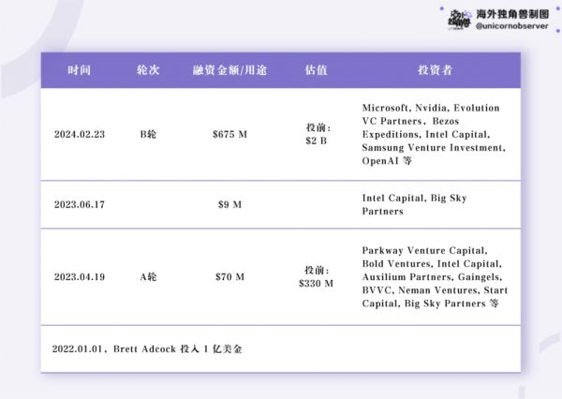The image size is (562, 399).
Task: Click the investor list starting with Microsoft
Action: click(434, 134)
